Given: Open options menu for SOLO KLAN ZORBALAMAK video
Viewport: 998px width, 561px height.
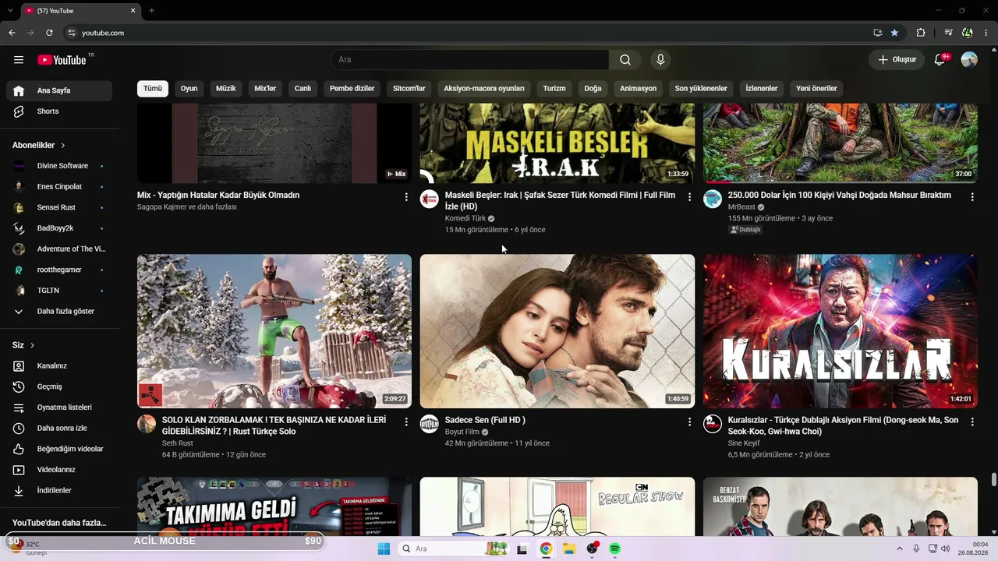Looking at the screenshot, I should click(406, 422).
